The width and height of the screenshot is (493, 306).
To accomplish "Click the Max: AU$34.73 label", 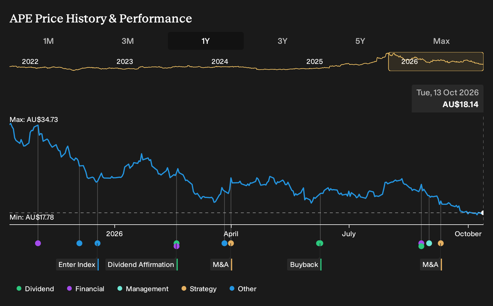I will (34, 120).
